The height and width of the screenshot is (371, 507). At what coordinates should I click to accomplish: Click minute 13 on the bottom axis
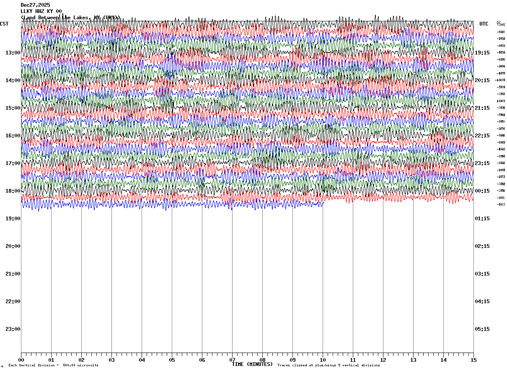(x=413, y=360)
